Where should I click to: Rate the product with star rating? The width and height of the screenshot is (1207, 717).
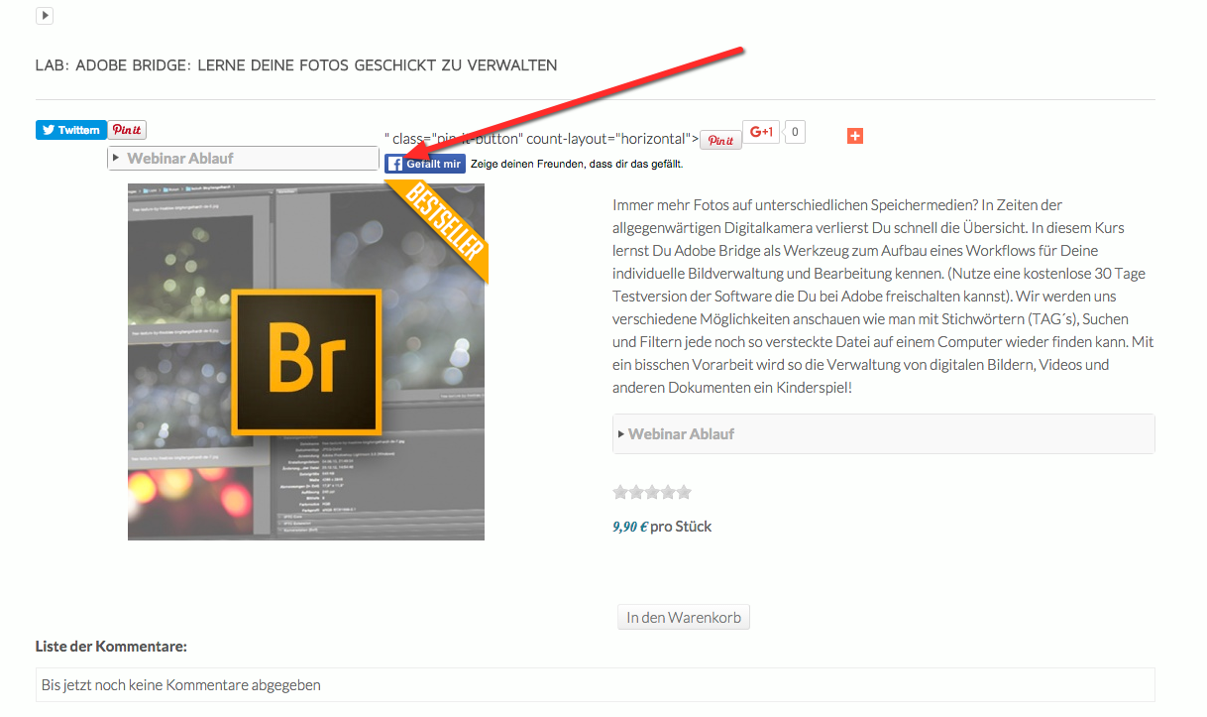tap(652, 492)
